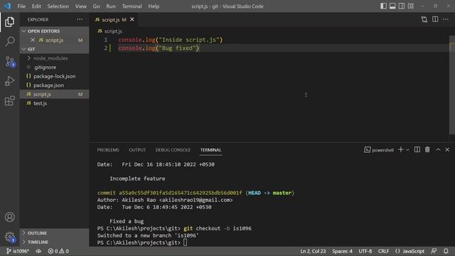Screen dimensions: 455x256
Task: Select the Terminal panel tab
Action: point(210,150)
